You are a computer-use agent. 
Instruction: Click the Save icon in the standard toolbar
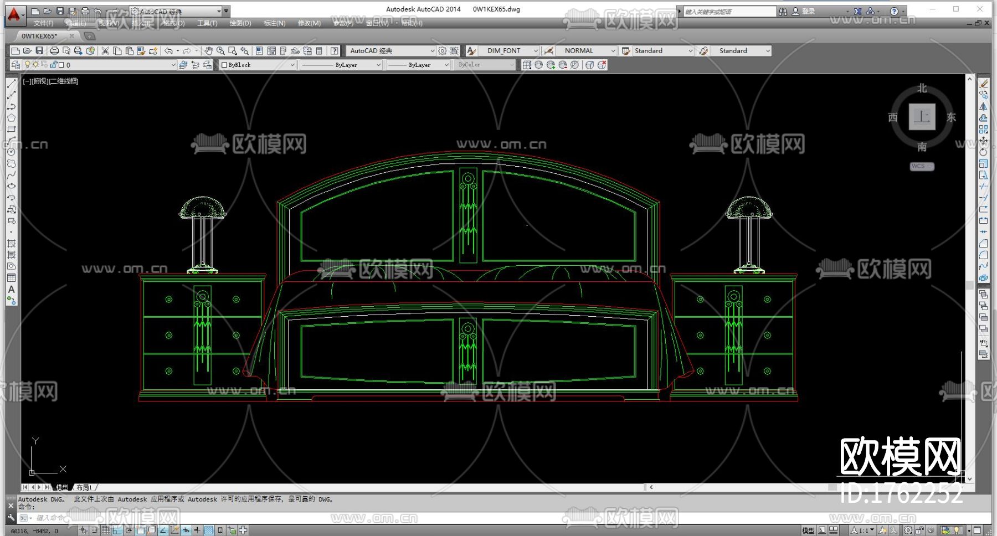(x=39, y=51)
